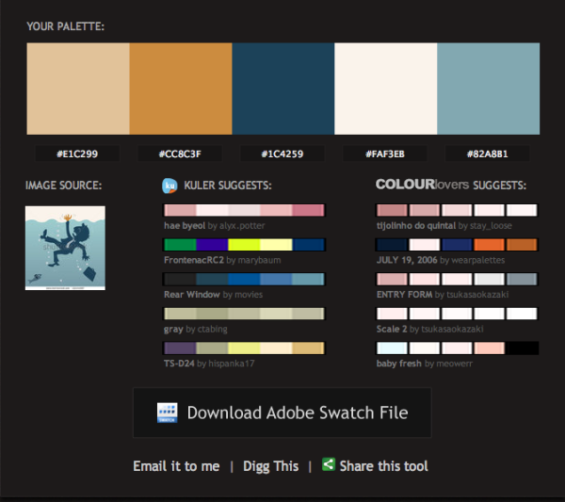Click the Digg This link

[271, 466]
